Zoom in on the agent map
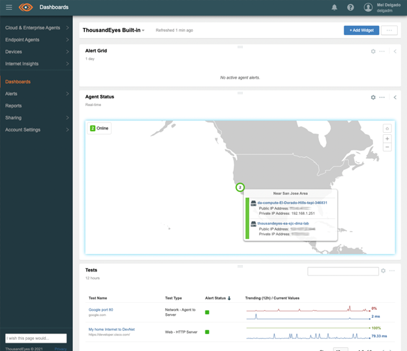This screenshot has height=351, width=407. click(387, 138)
